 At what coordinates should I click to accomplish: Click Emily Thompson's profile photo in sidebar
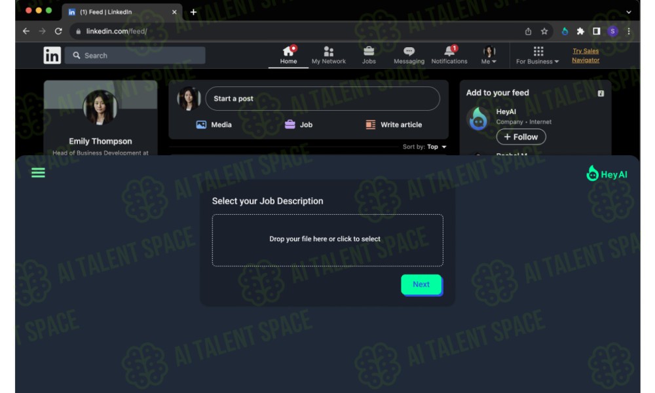[x=100, y=107]
